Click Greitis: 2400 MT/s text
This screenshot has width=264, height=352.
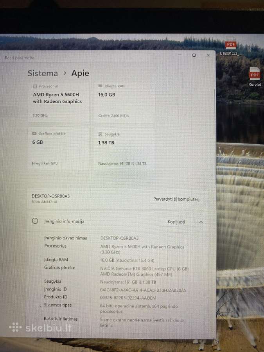coord(113,116)
